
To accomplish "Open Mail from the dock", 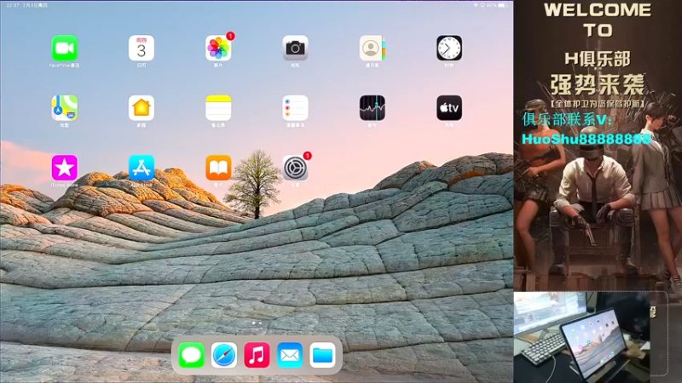I will pos(290,355).
